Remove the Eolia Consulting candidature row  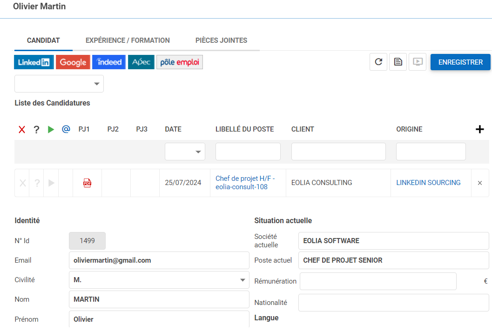click(x=480, y=183)
